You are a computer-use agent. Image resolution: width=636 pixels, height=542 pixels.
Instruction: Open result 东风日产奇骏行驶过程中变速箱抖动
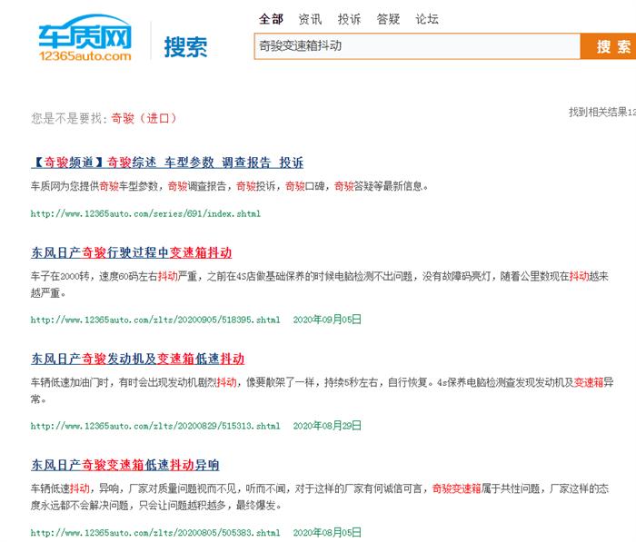[x=132, y=252]
